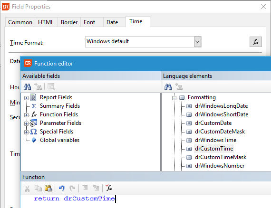The width and height of the screenshot is (271, 208).
Task: Expand the Report Fields tree node
Action: (x=26, y=98)
